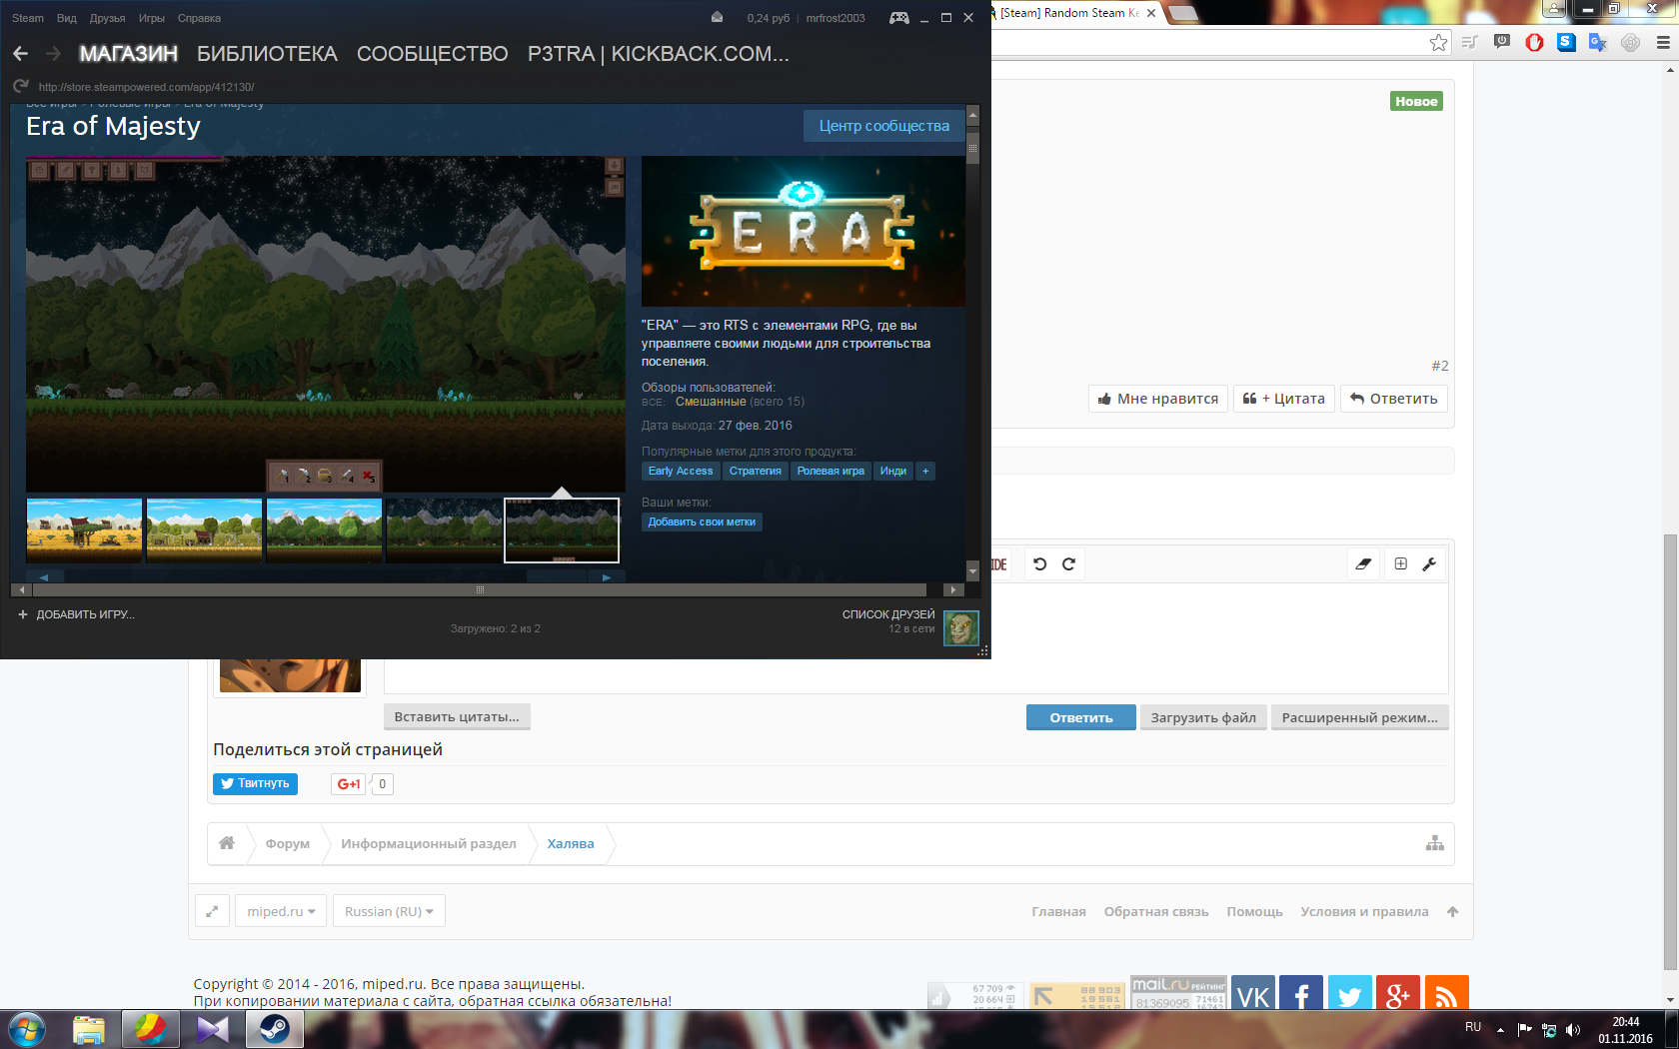Open the music playlist extension icon
1679x1049 pixels.
(1470, 42)
